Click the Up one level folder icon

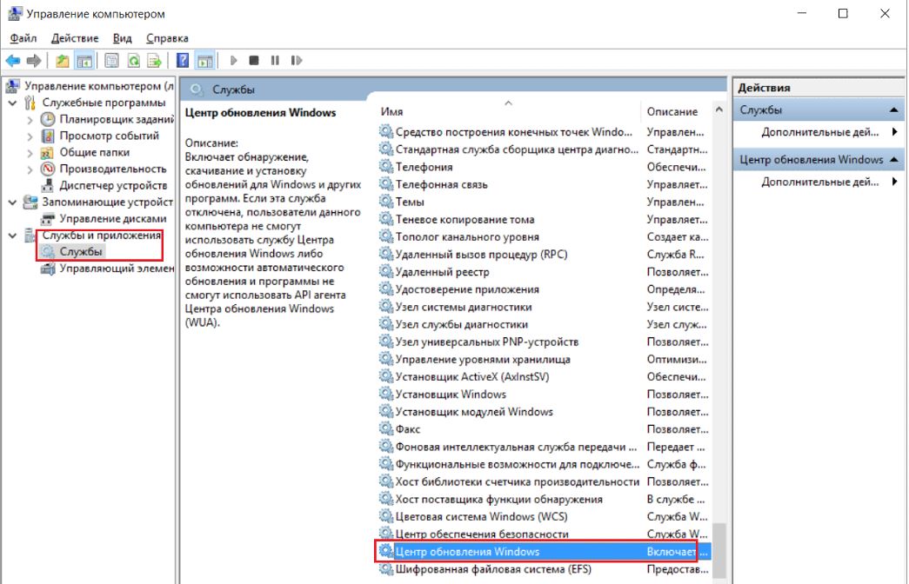(62, 60)
